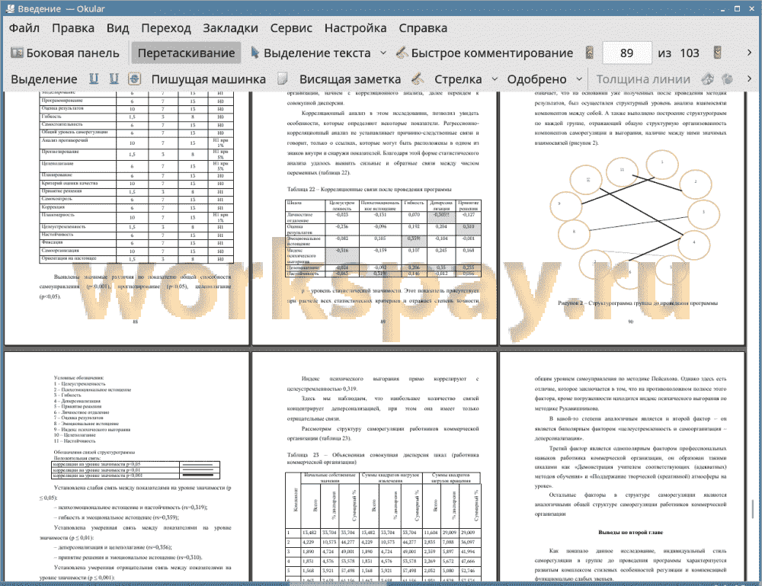Open the Сервис menu

coord(292,28)
